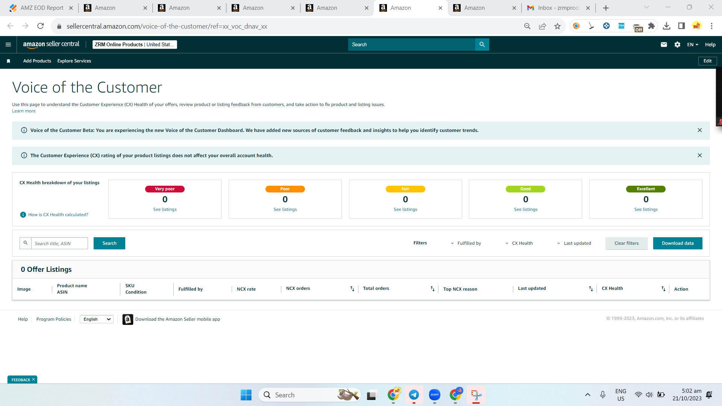Dismiss the CX rating account health banner

700,155
